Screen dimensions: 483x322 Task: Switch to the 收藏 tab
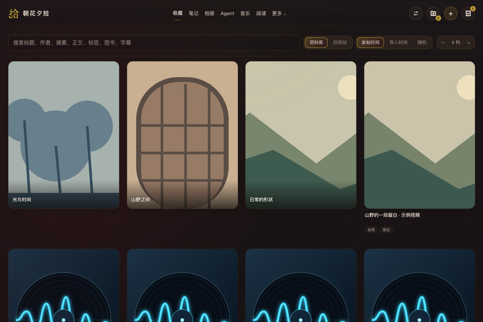(178, 13)
